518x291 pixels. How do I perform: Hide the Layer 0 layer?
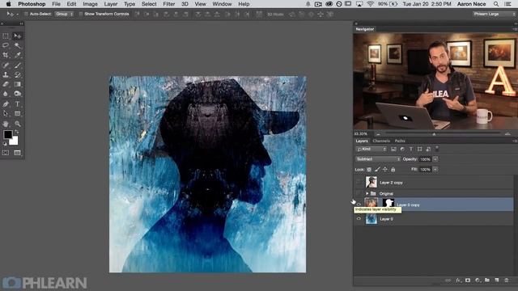[359, 218]
